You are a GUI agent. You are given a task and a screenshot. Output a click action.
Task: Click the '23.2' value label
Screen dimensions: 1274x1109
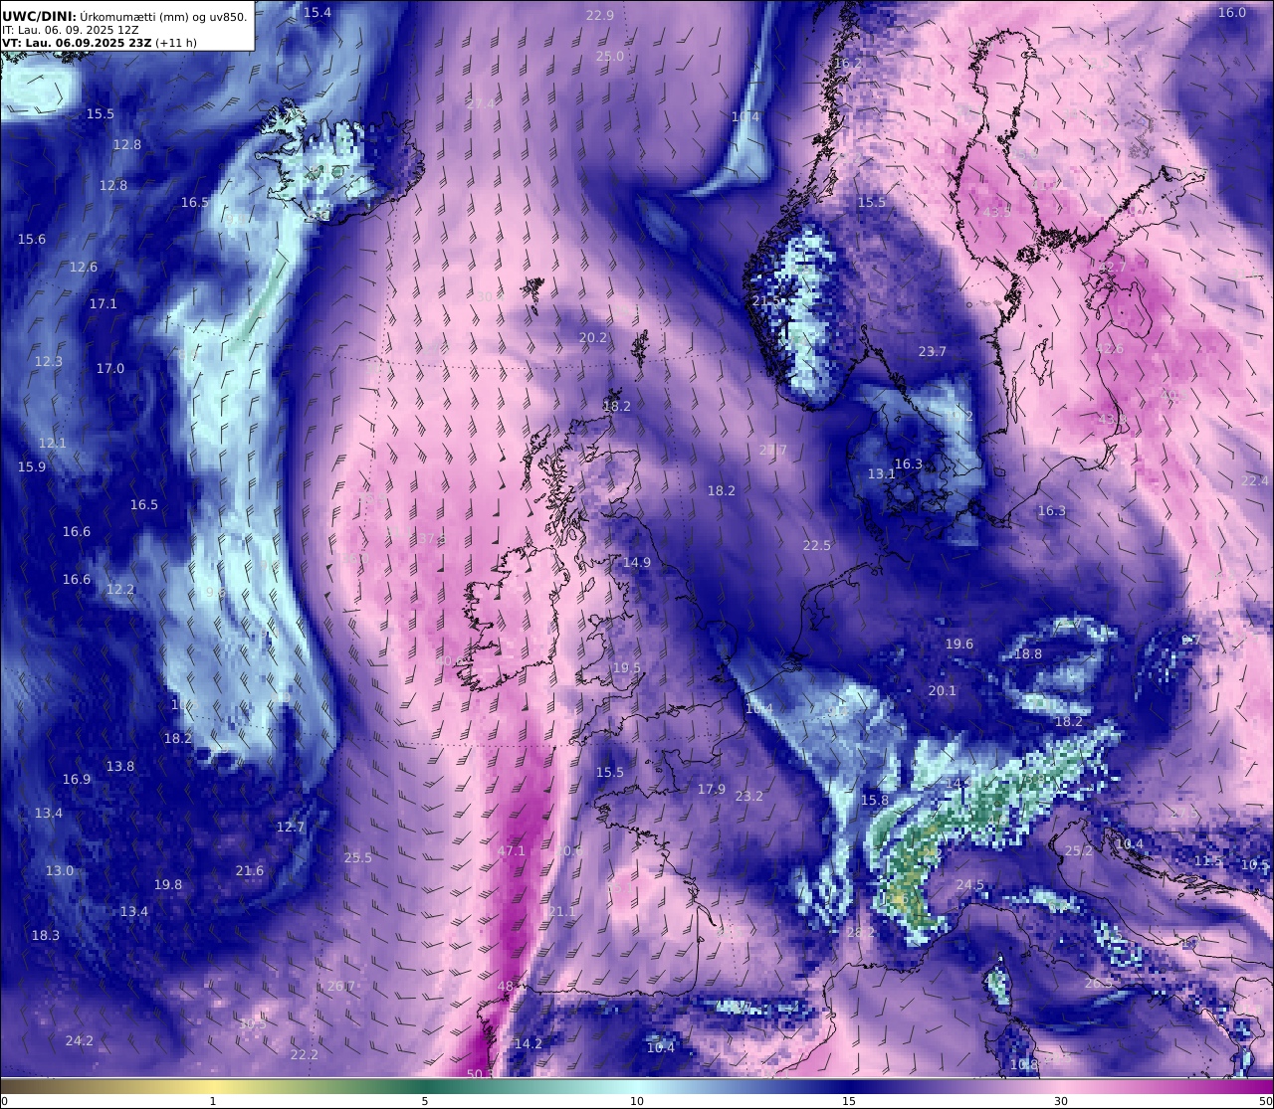(749, 796)
